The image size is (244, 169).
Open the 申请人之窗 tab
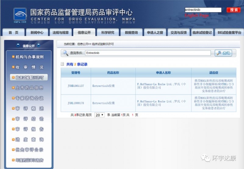tap(155, 32)
